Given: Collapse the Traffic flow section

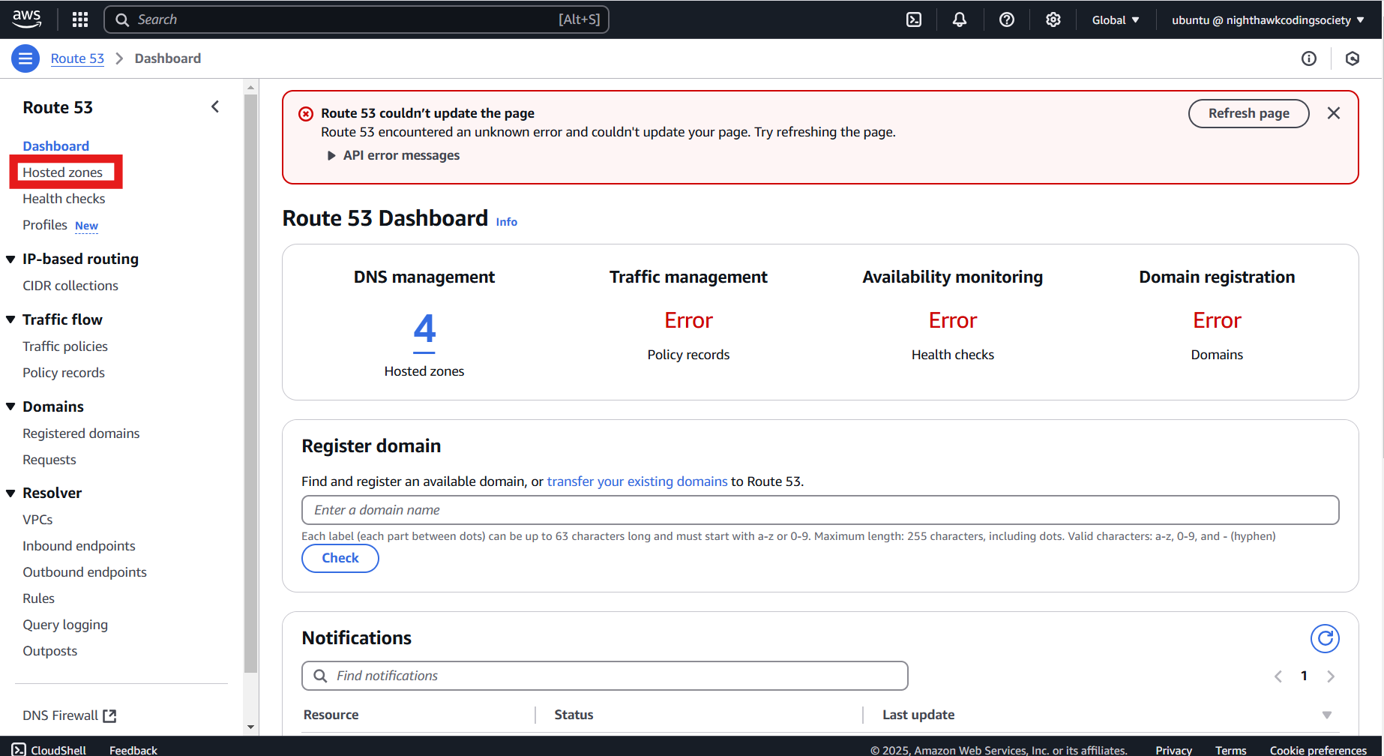Looking at the screenshot, I should [10, 320].
